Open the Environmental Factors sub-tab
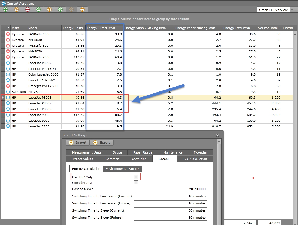This screenshot has width=298, height=225. click(123, 169)
